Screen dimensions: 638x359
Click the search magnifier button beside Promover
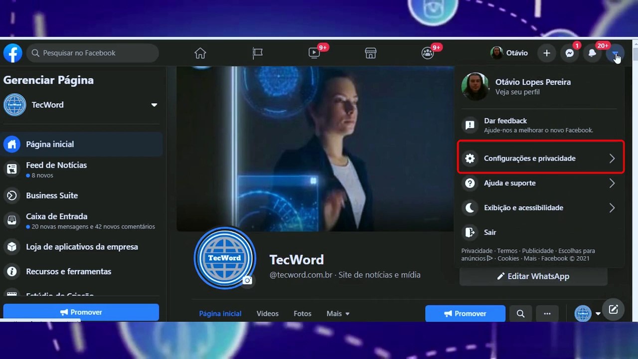[x=520, y=314]
